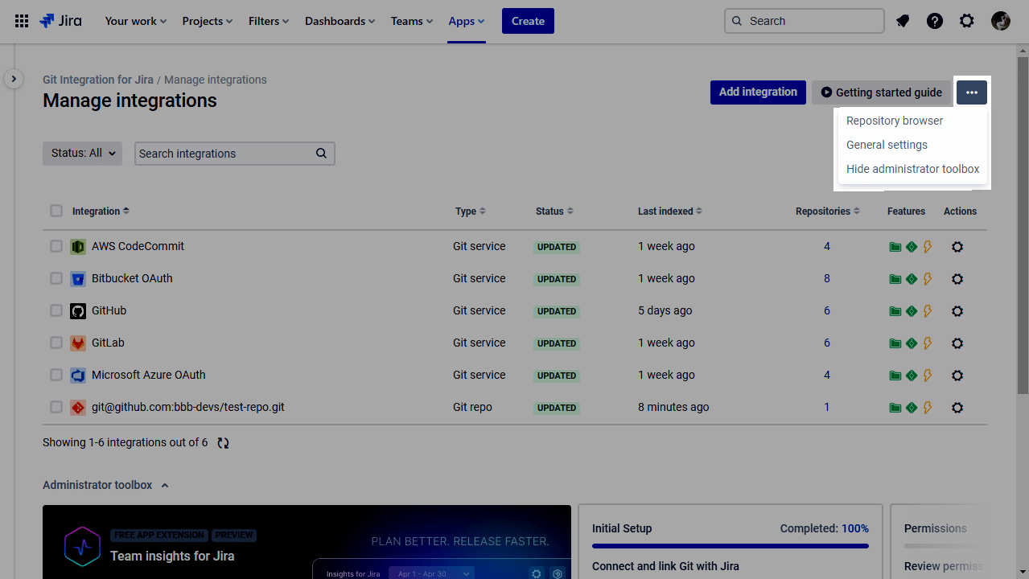
Task: Open the notifications bell icon
Action: point(903,21)
